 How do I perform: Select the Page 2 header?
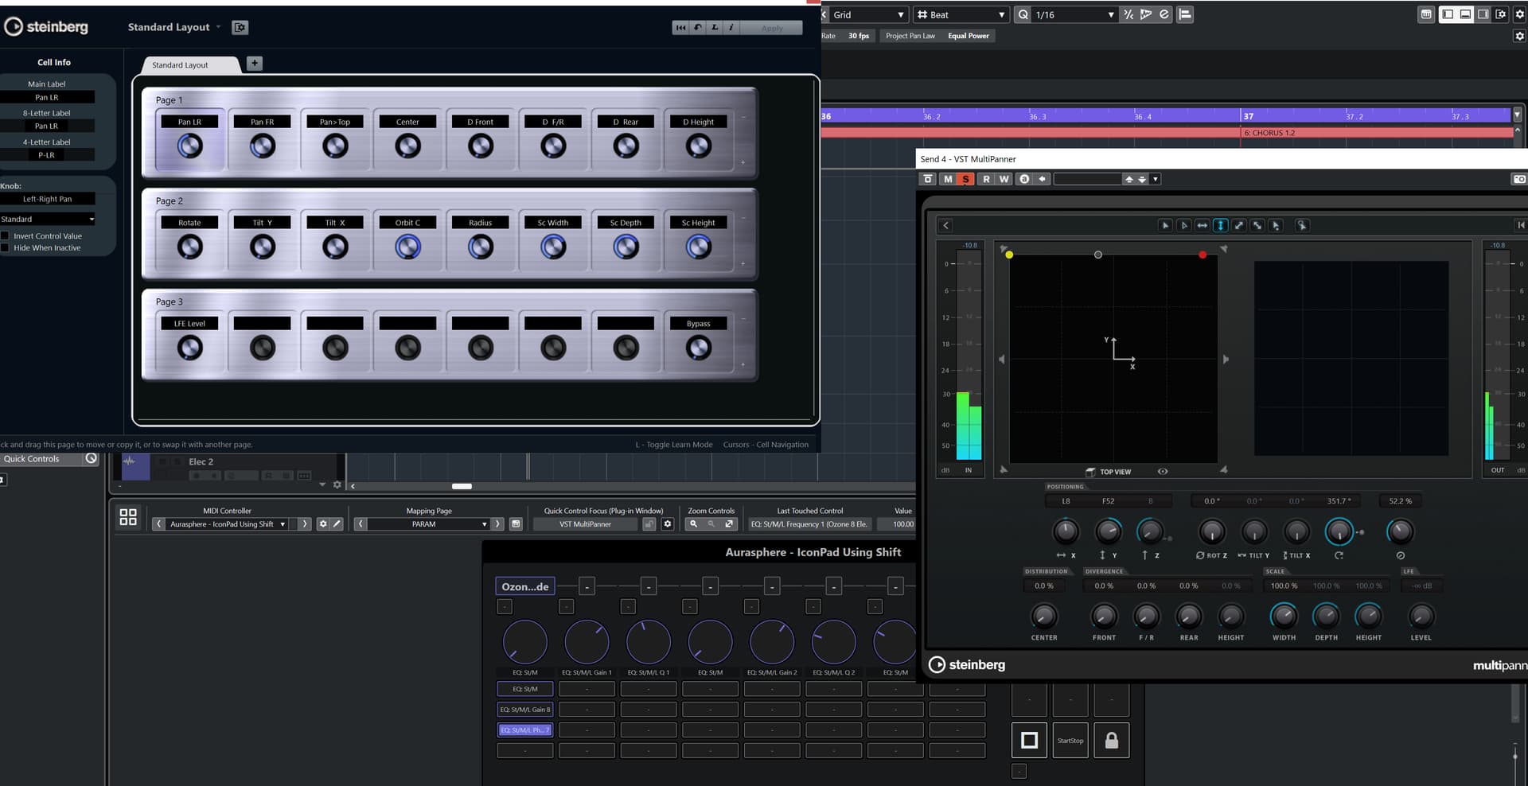pyautogui.click(x=169, y=201)
